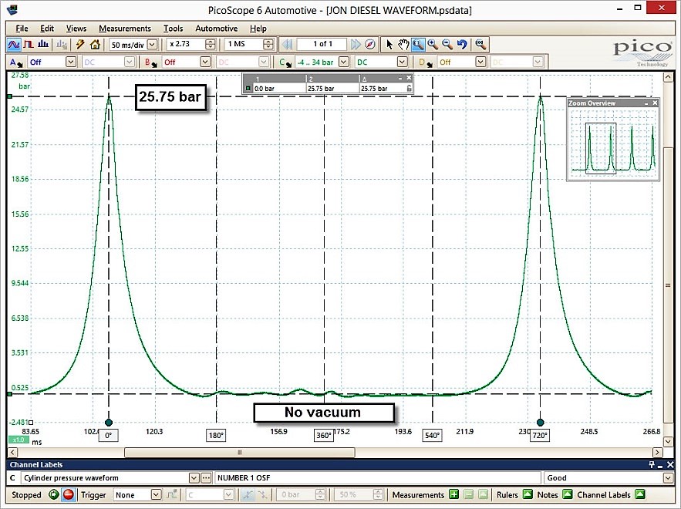Image resolution: width=681 pixels, height=509 pixels.
Task: Click the 1 of 1 buffer field
Action: point(322,44)
